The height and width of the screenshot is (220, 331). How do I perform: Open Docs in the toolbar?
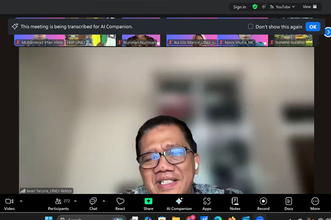tap(289, 204)
